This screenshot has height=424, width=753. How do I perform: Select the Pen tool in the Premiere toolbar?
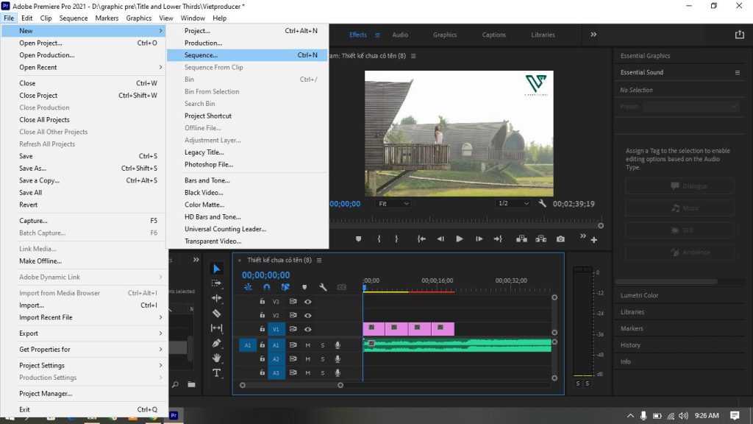(217, 343)
